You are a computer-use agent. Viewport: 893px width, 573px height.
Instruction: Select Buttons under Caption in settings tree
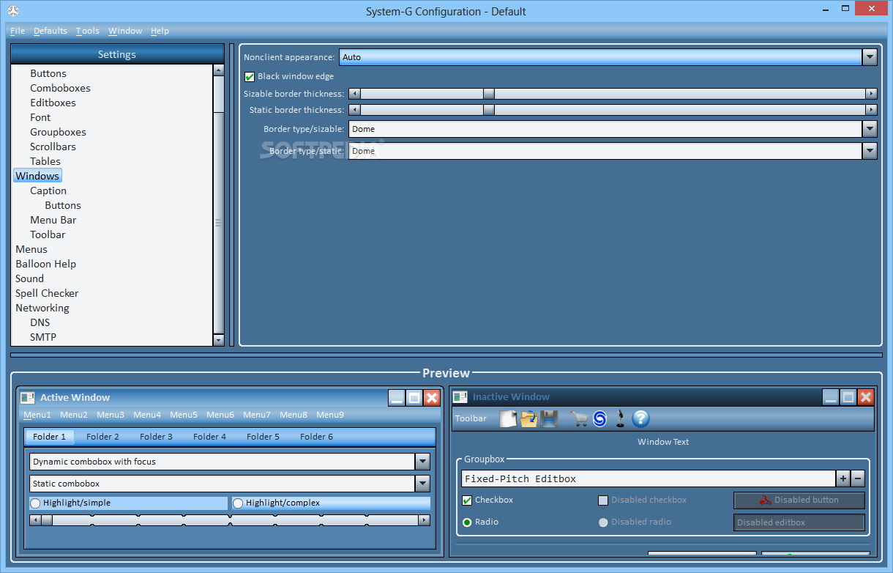click(63, 205)
